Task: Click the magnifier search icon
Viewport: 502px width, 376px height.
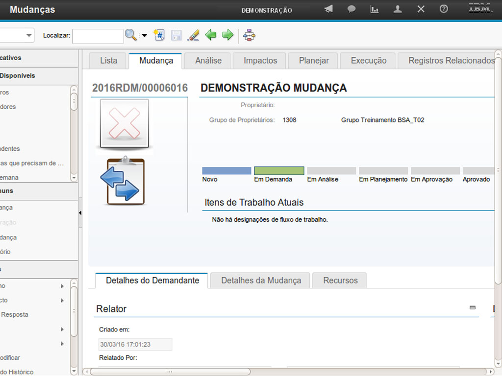Action: coord(130,35)
